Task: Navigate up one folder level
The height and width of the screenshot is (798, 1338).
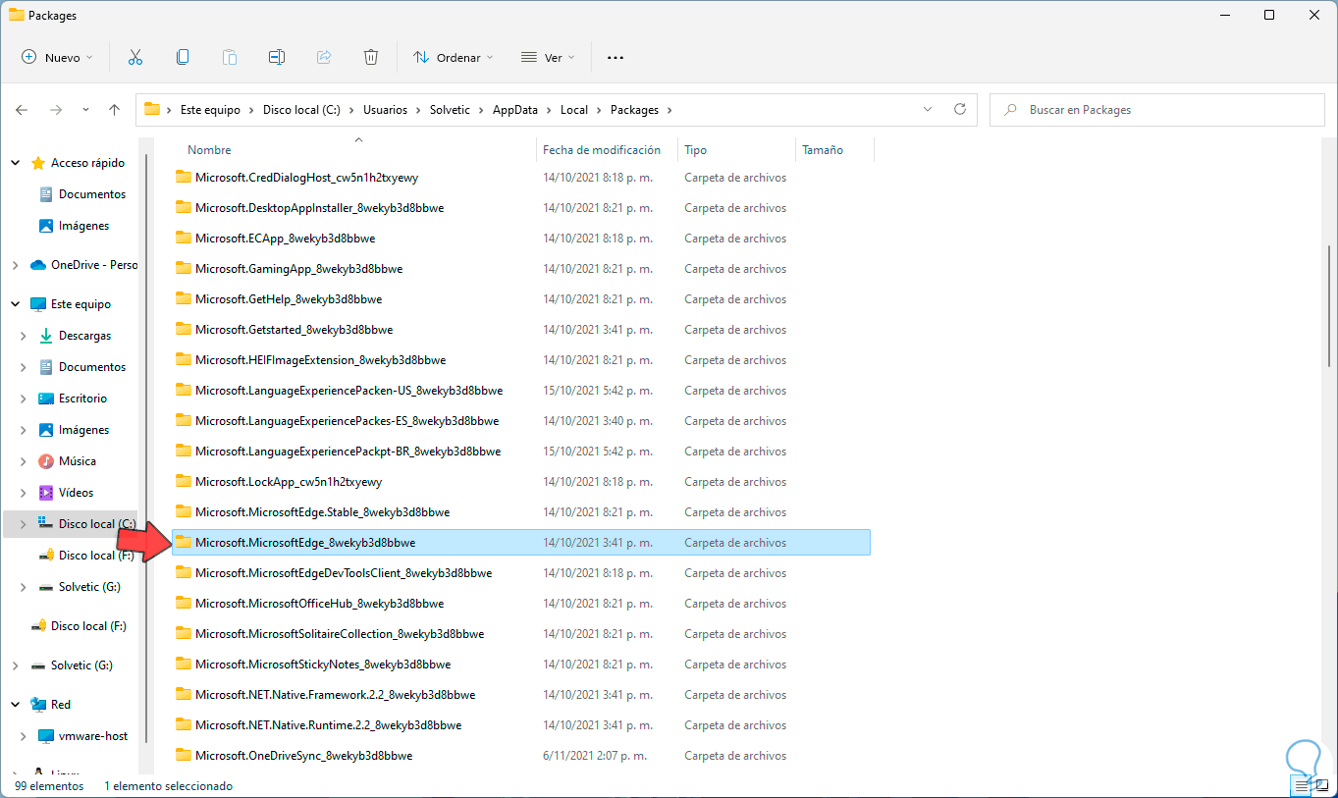Action: (x=114, y=110)
